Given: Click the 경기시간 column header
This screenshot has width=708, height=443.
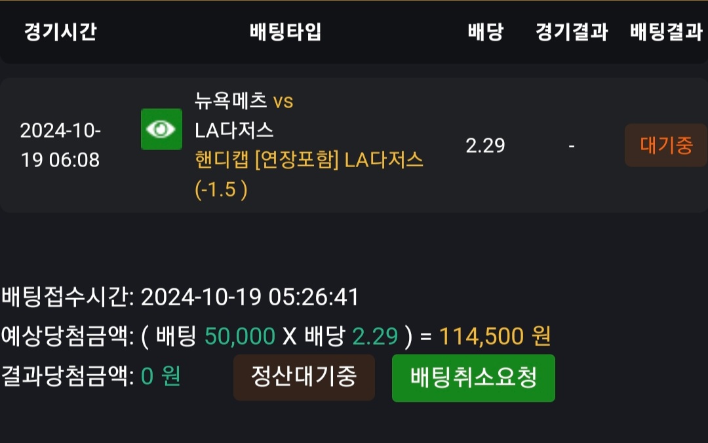Looking at the screenshot, I should click(60, 32).
